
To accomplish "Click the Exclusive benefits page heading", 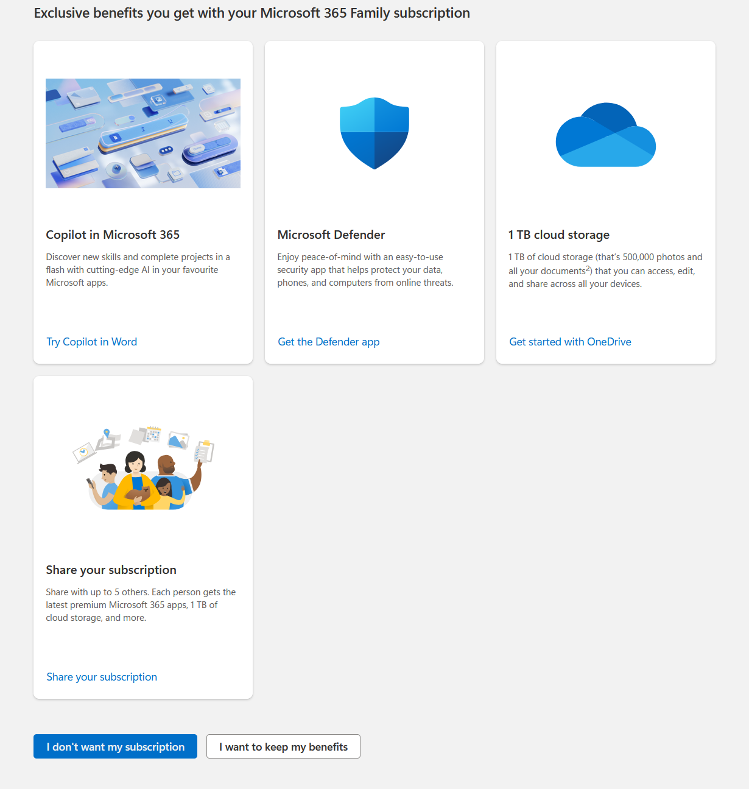I will 252,13.
